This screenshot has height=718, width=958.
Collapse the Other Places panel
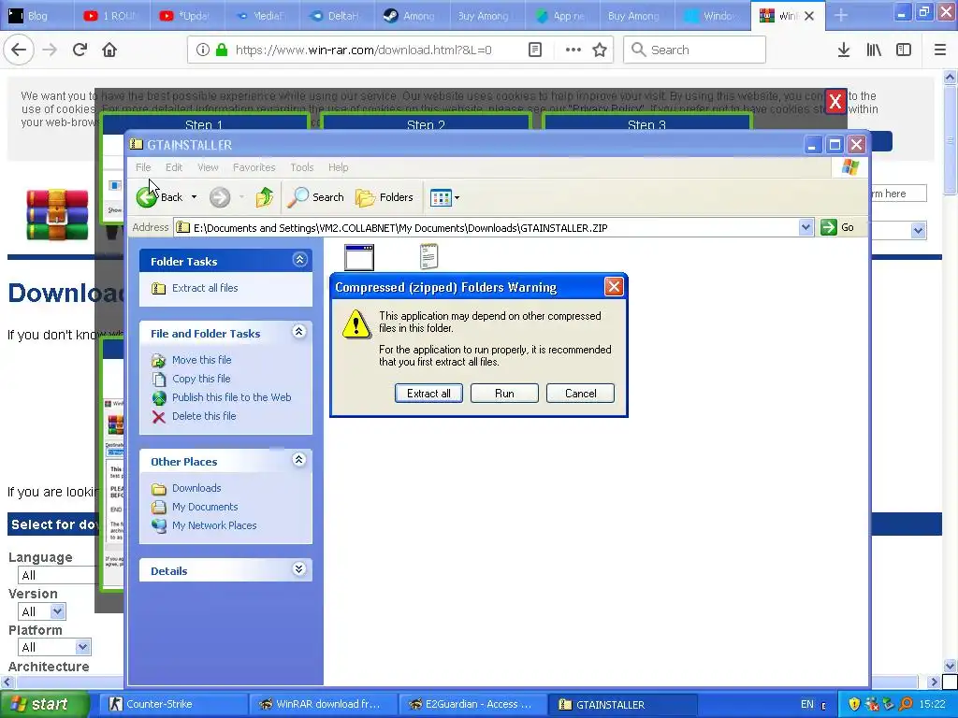click(298, 460)
